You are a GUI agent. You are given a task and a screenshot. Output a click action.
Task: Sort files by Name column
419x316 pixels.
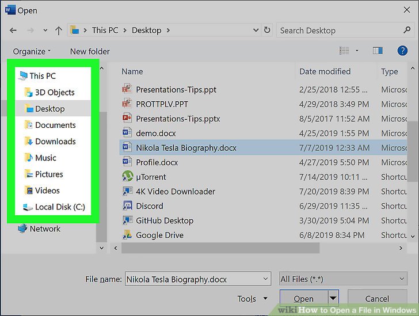tap(132, 71)
